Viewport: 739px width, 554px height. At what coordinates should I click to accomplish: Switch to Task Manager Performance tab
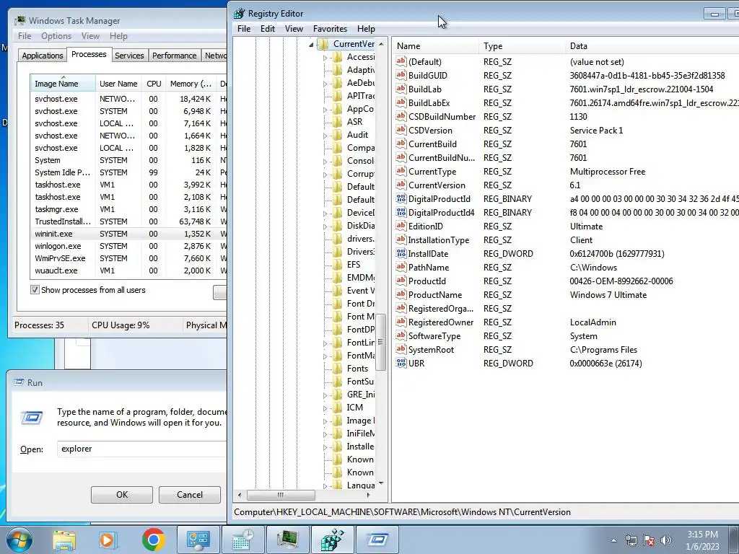tap(174, 55)
